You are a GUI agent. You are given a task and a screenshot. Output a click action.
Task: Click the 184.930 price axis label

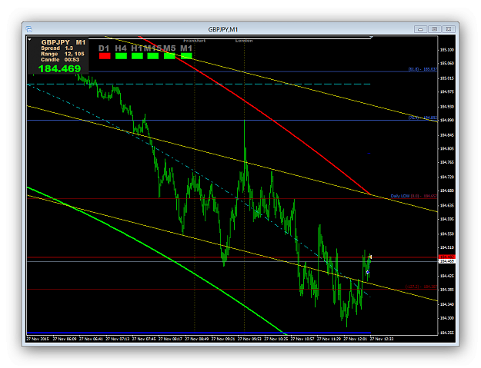[x=447, y=107]
